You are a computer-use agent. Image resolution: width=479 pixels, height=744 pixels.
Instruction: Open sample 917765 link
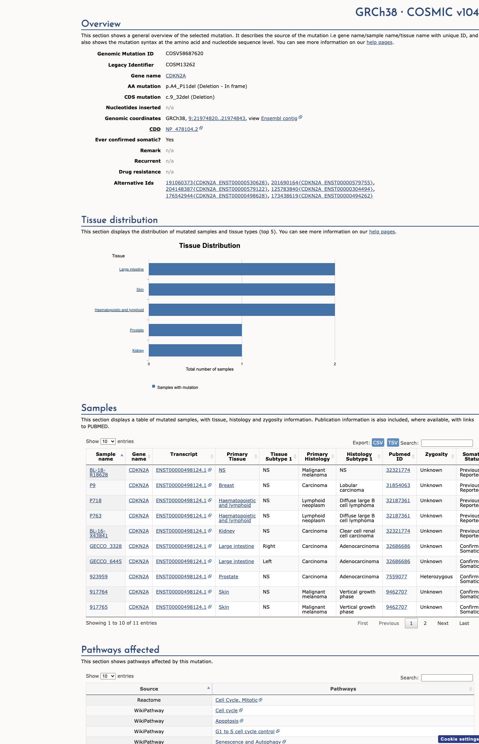[x=98, y=607]
